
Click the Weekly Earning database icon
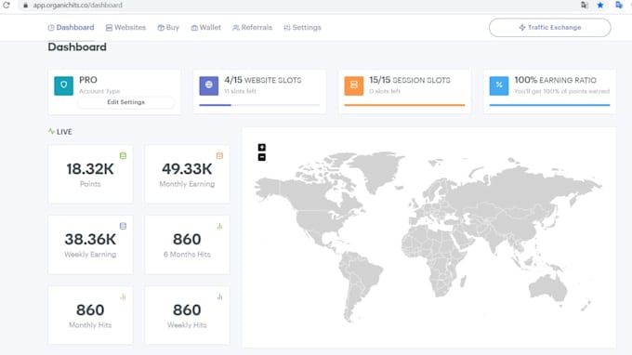tap(123, 226)
